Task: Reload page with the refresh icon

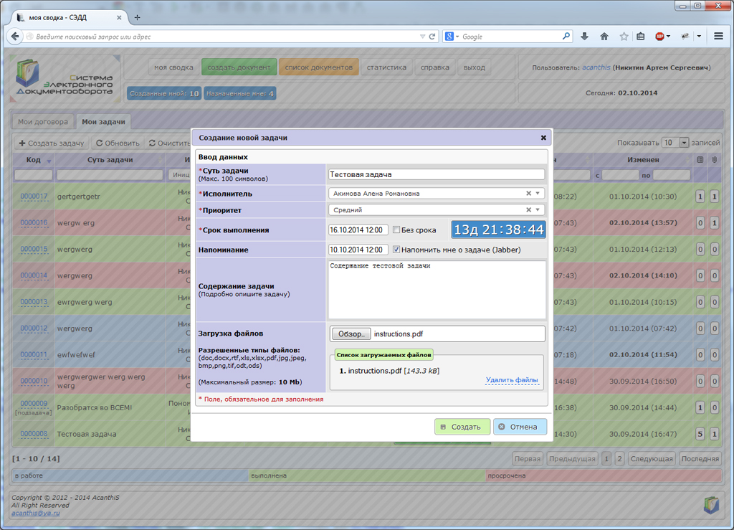Action: pyautogui.click(x=432, y=37)
